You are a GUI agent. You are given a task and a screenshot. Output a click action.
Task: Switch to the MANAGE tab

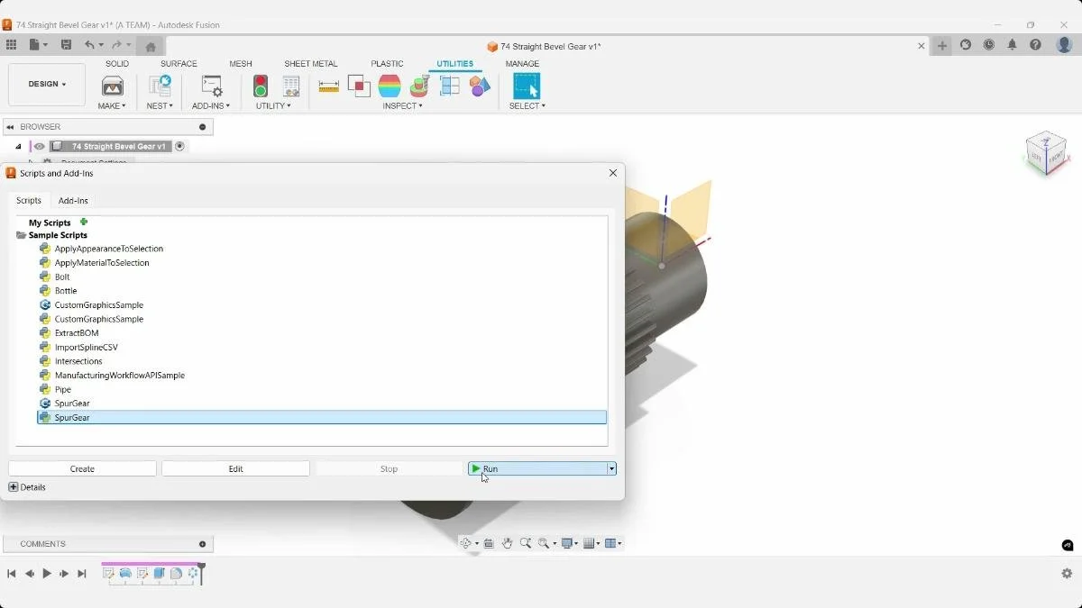click(522, 64)
